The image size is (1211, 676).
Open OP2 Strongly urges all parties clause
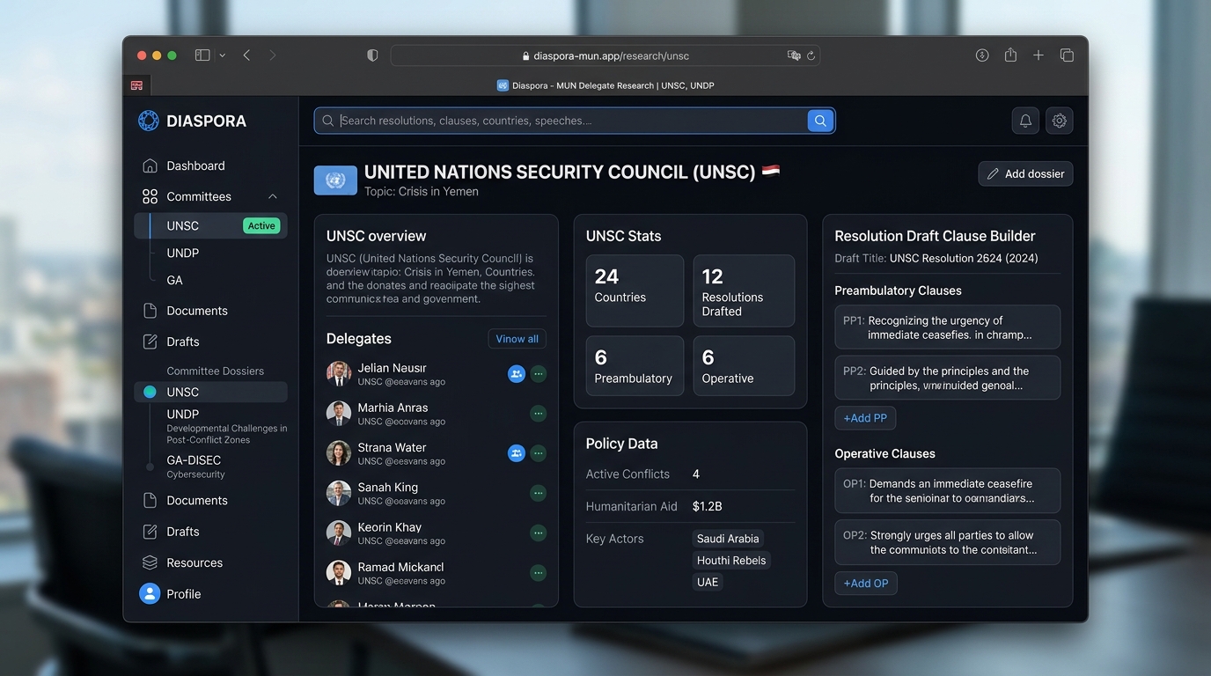(x=947, y=542)
